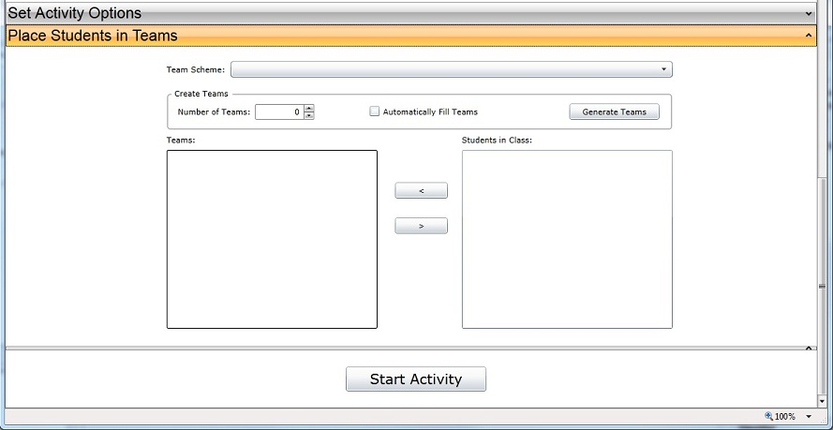
Task: Expand the Set Activity Options section
Action: (410, 13)
